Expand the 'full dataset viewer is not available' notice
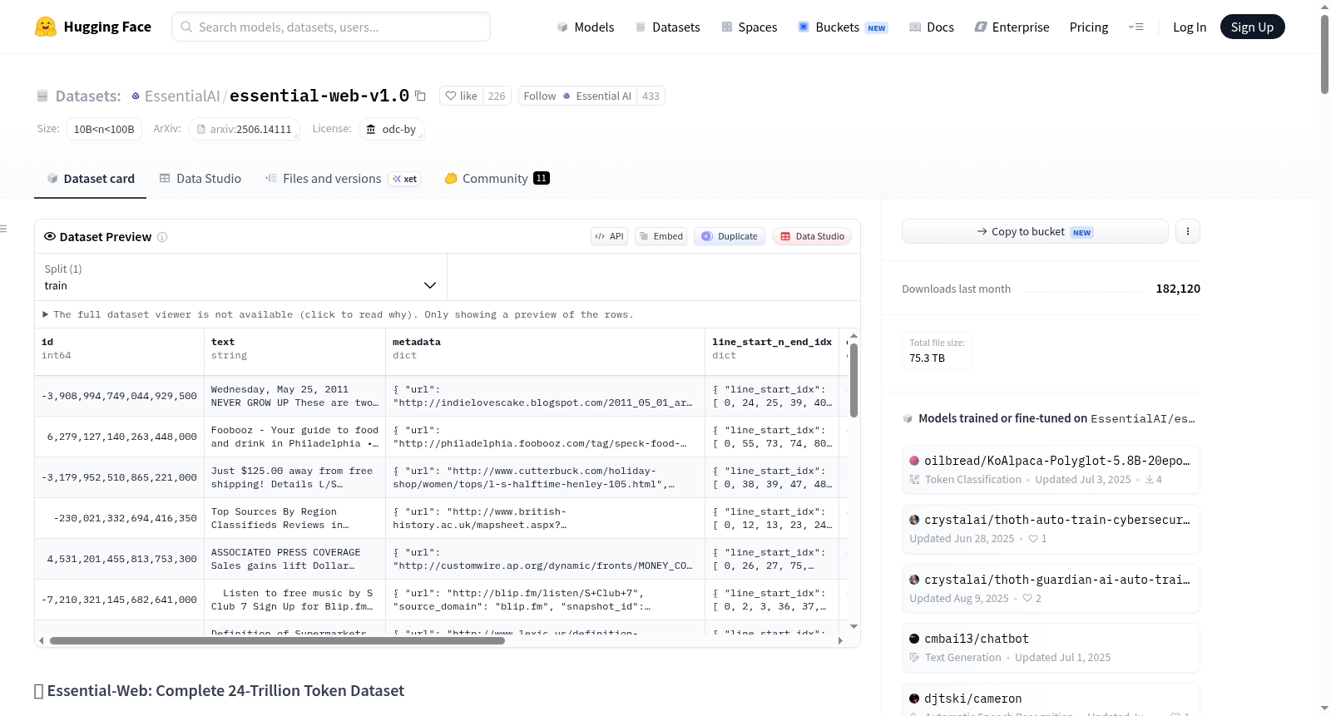The image size is (1331, 716). pos(338,314)
